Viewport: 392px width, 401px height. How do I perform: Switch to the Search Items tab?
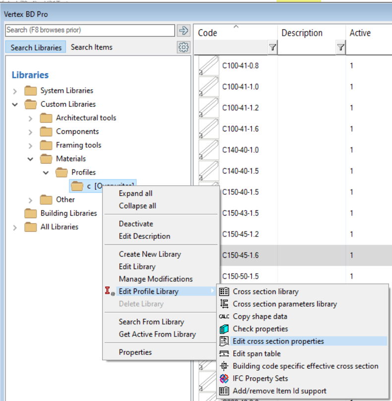tap(91, 47)
